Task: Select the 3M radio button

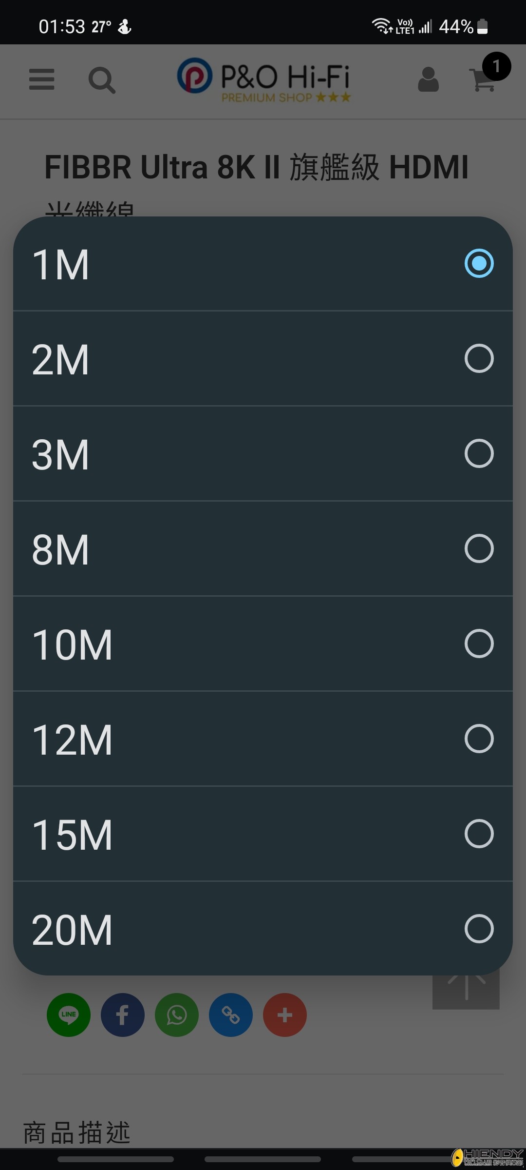Action: point(479,453)
